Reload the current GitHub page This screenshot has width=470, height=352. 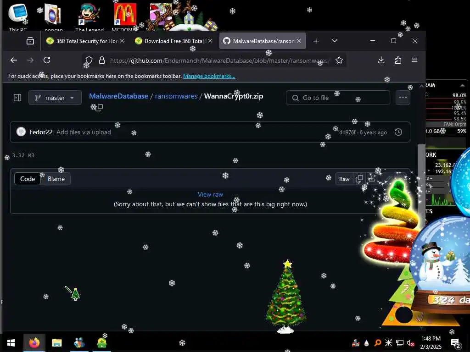[x=47, y=60]
